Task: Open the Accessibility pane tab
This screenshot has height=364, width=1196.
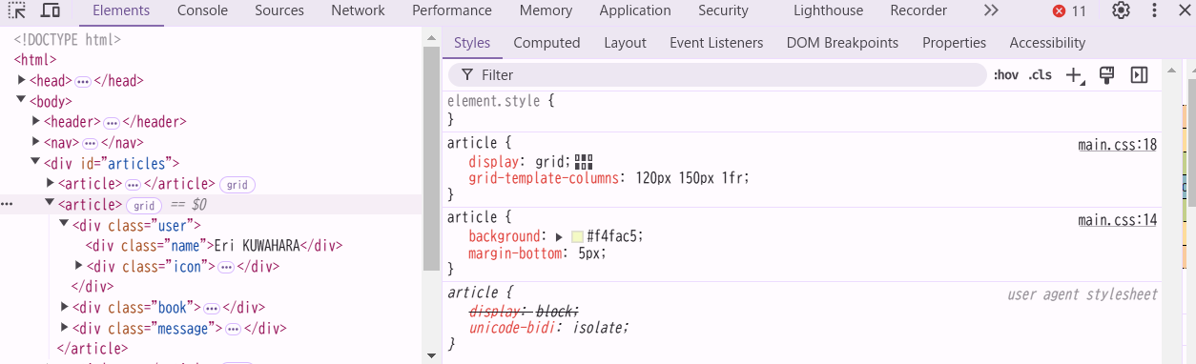Action: pyautogui.click(x=1047, y=43)
